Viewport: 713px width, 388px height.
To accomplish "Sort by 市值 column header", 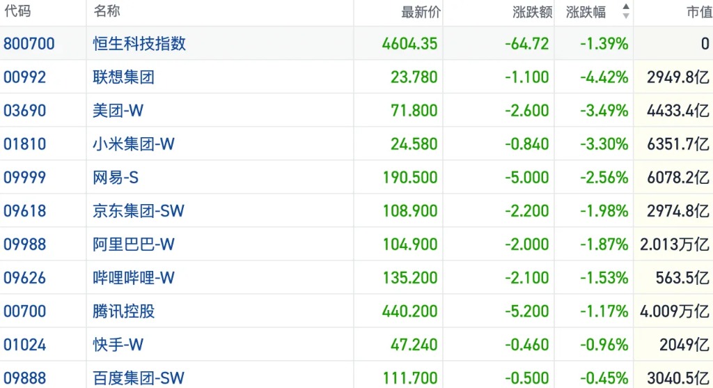I will coord(699,13).
